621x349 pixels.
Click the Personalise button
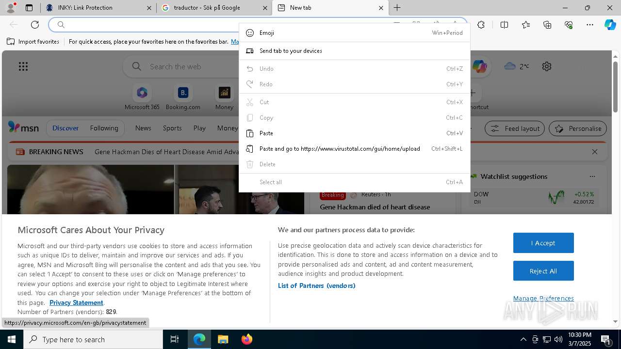pos(578,128)
